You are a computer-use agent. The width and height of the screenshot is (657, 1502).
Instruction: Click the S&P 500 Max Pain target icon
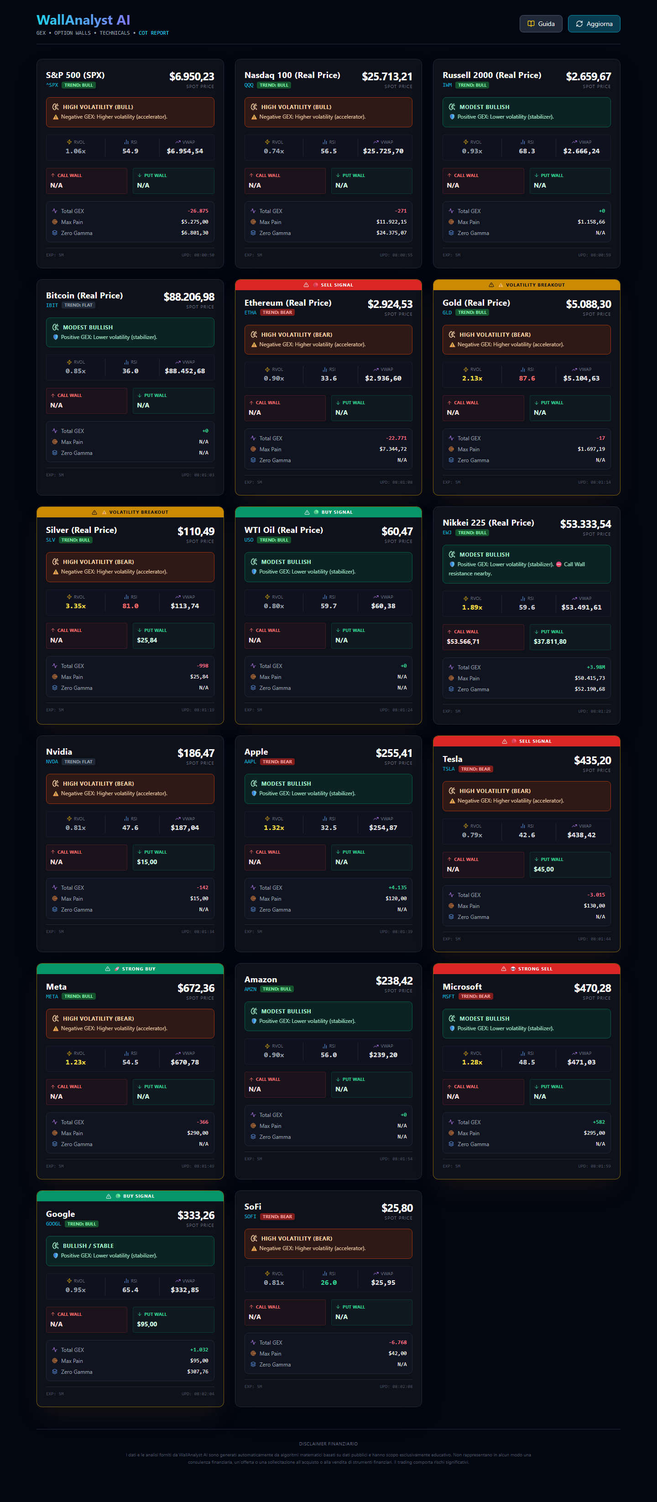point(55,222)
